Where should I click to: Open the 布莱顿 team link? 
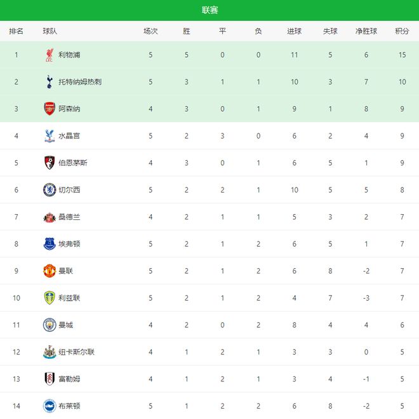69,406
